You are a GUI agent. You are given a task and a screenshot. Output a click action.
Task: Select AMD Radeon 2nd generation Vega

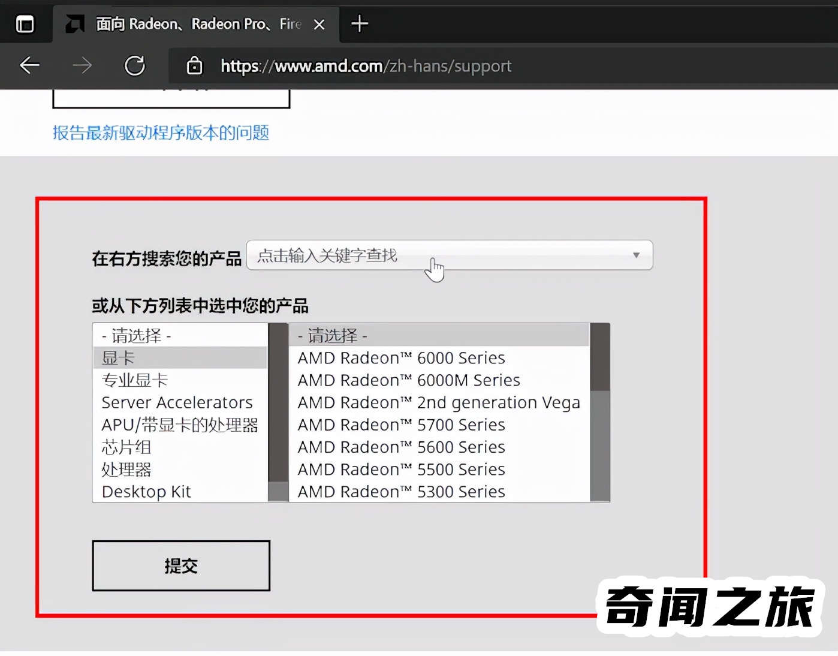click(439, 402)
